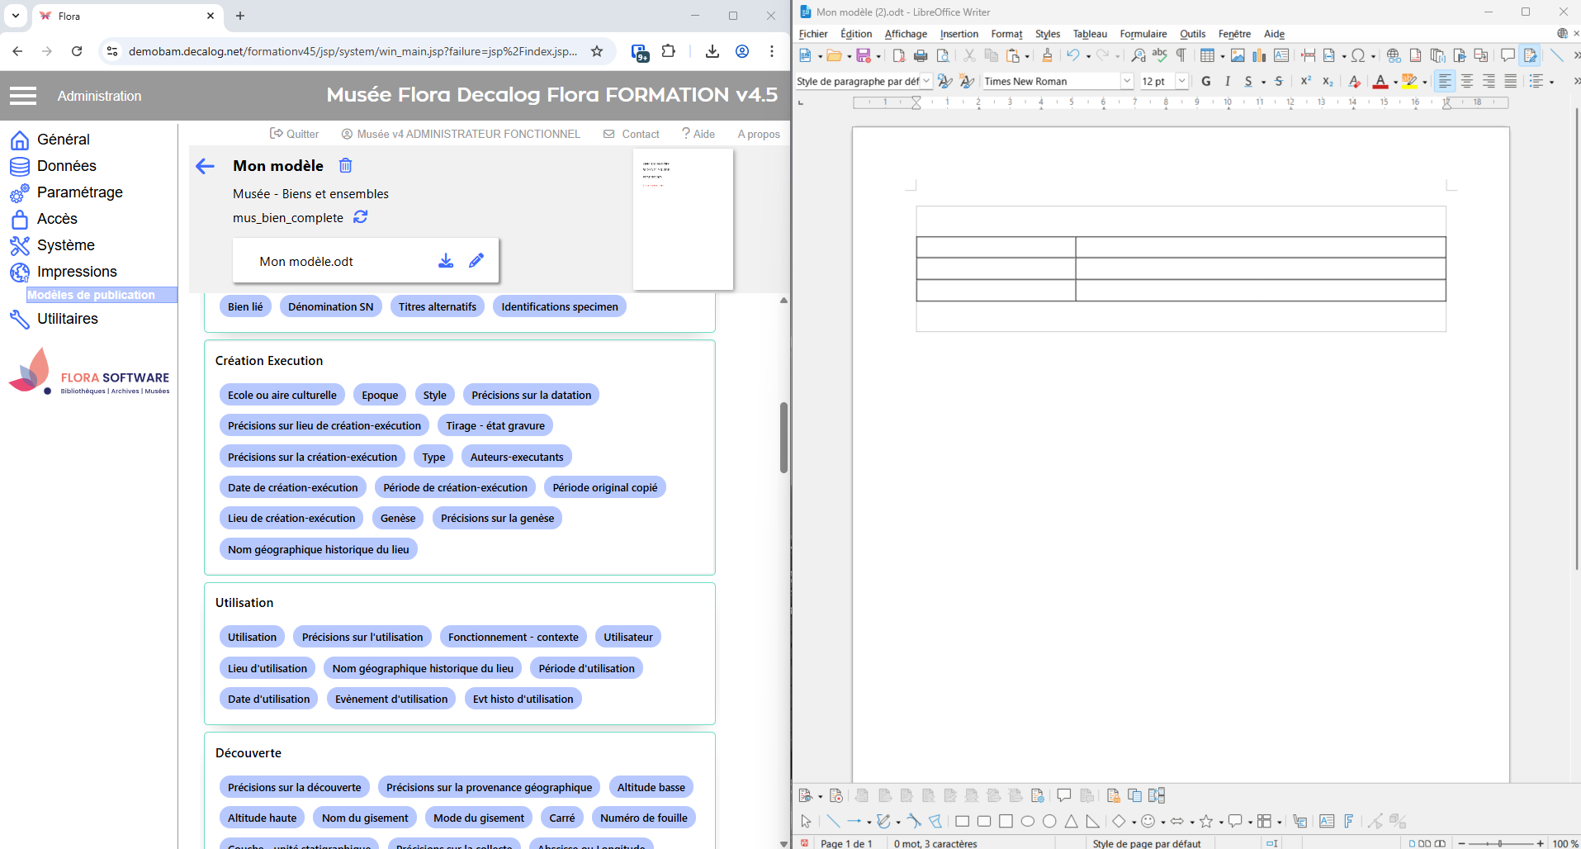The width and height of the screenshot is (1581, 849).
Task: Open the paragraph style dropdown
Action: click(x=926, y=81)
